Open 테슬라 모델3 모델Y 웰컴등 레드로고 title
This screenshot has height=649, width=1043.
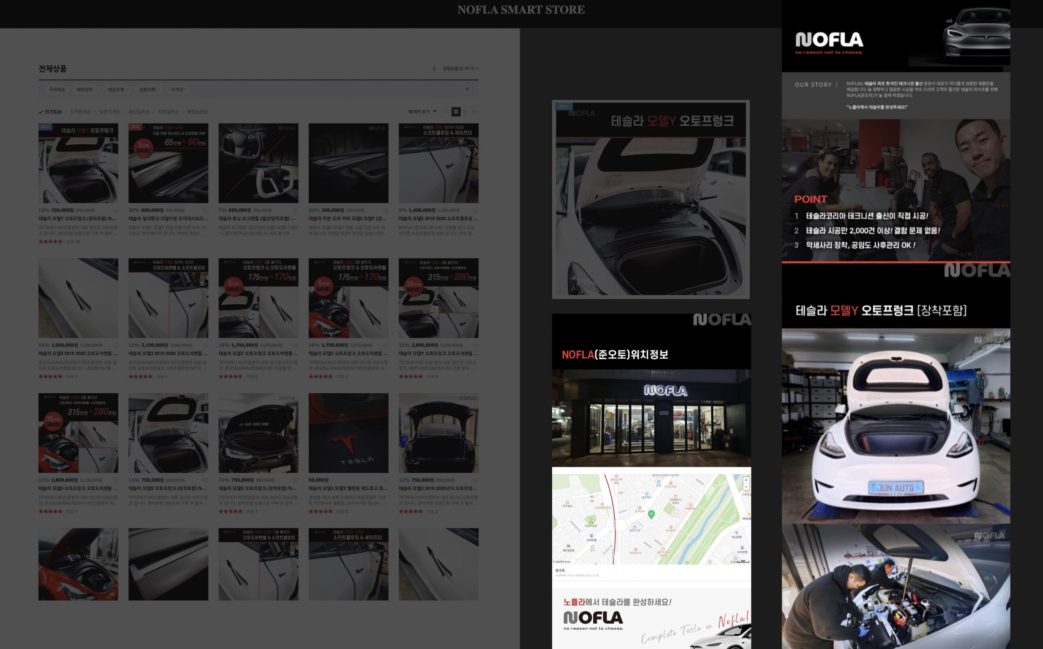click(348, 488)
